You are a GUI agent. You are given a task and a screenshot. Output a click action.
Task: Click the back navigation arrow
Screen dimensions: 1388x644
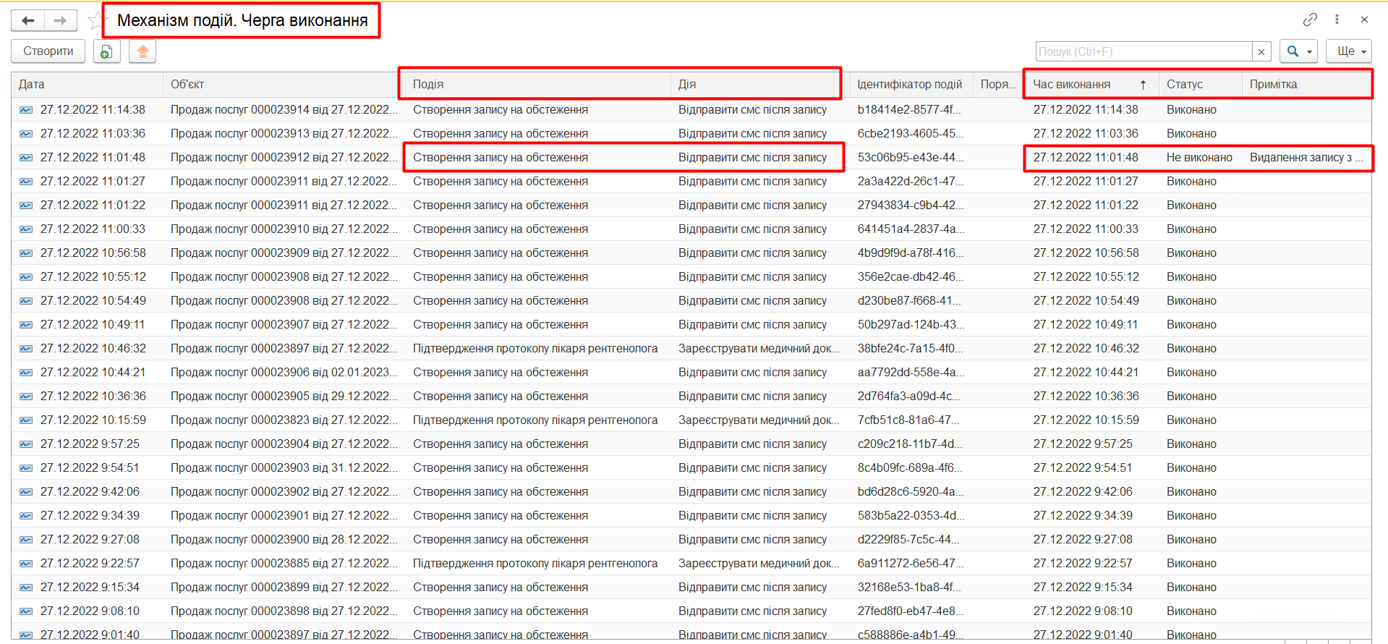click(27, 20)
